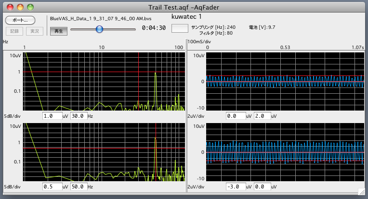
Task: Click the 実況 live button
Action: pos(35,31)
